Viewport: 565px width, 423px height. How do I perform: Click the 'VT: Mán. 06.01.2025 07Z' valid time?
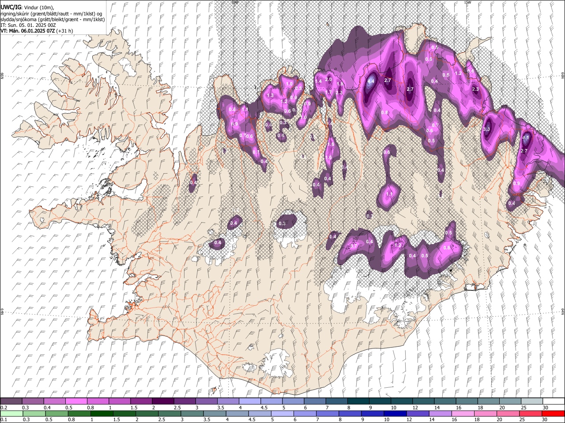pyautogui.click(x=27, y=31)
